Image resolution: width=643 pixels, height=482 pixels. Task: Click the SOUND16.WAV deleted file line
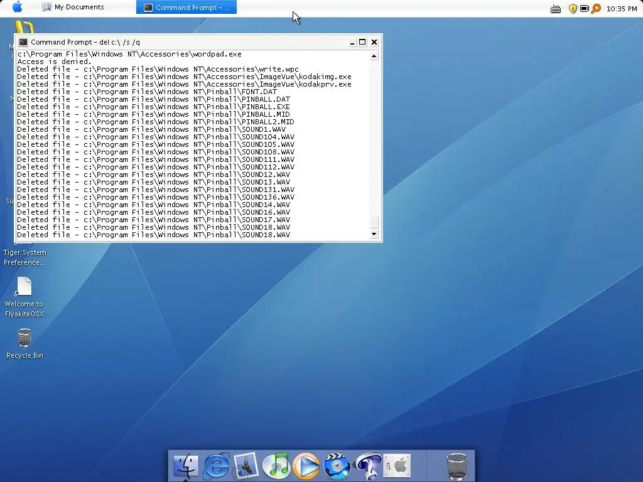[153, 212]
